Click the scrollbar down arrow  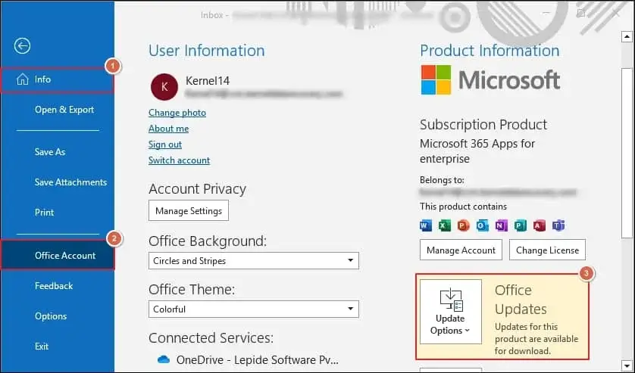[627, 365]
